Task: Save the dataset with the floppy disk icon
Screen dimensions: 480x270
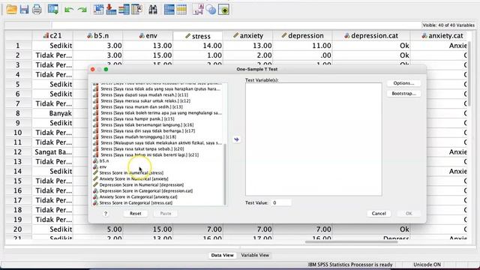Action: (24, 10)
